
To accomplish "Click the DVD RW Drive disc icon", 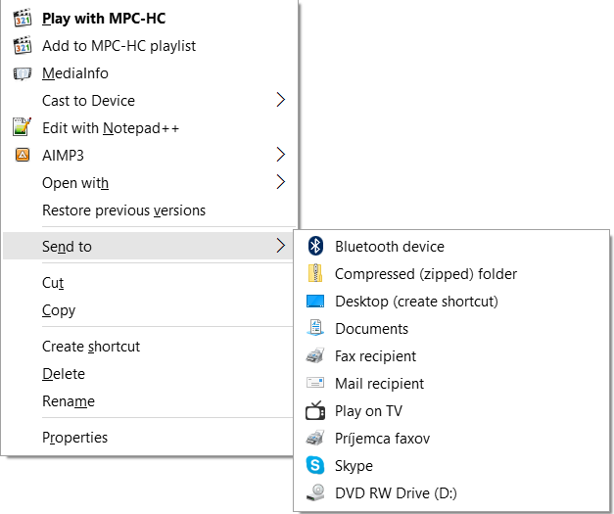I will [315, 492].
